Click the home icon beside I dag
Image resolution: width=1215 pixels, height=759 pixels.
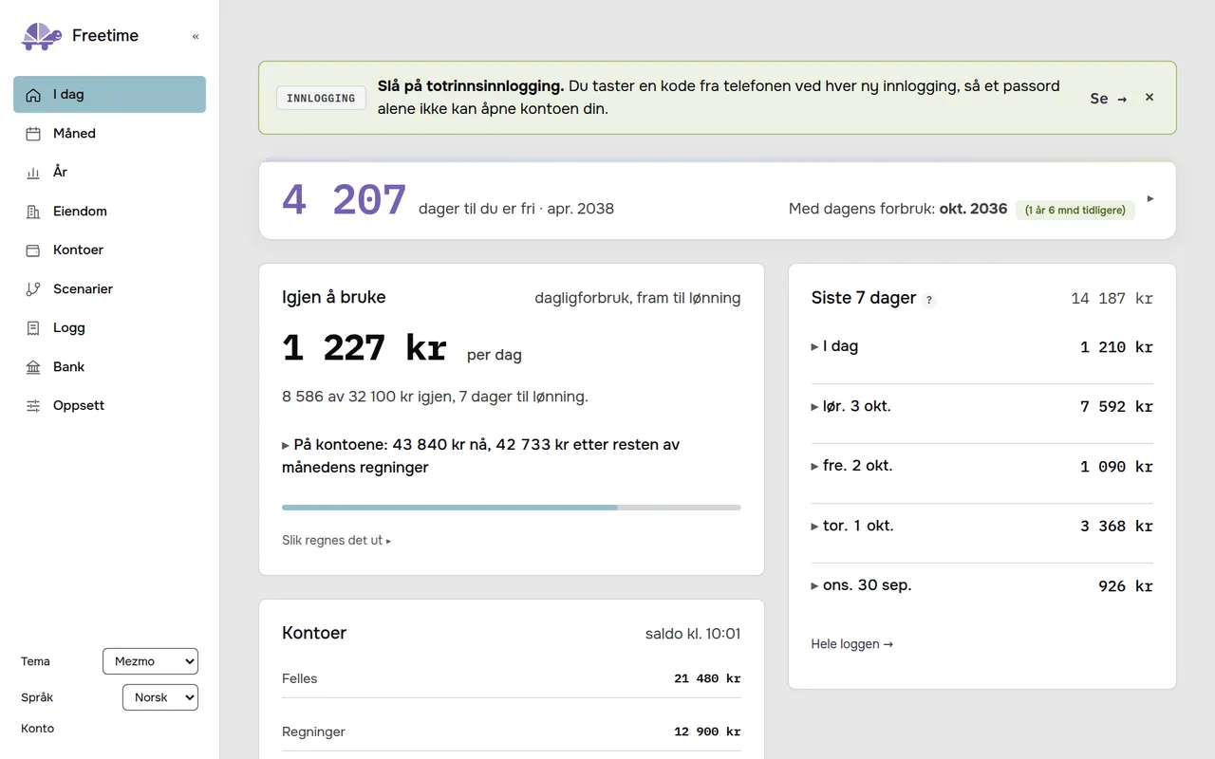pyautogui.click(x=33, y=95)
